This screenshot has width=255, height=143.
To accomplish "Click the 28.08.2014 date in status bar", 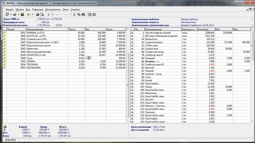I will click(x=10, y=140).
